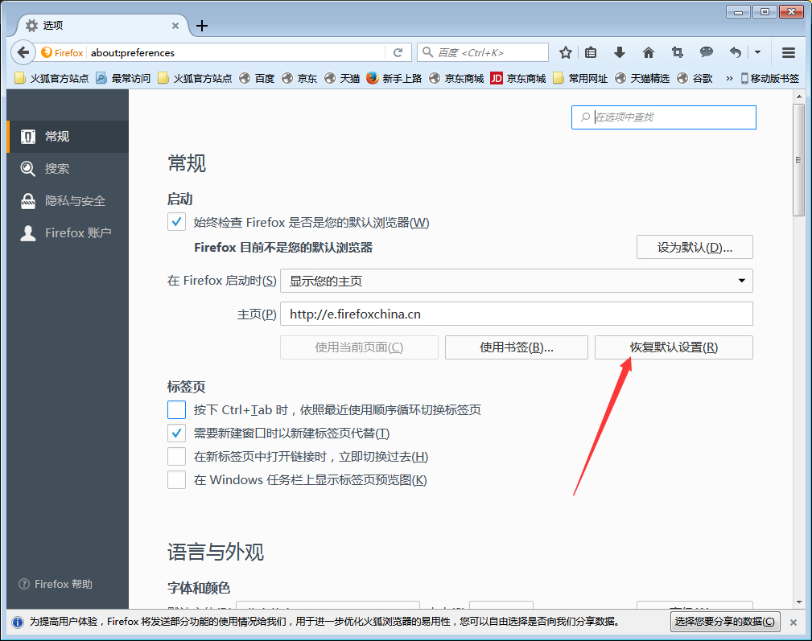Image resolution: width=812 pixels, height=641 pixels.
Task: Click 恢复默认设置(R)
Action: [x=674, y=347]
